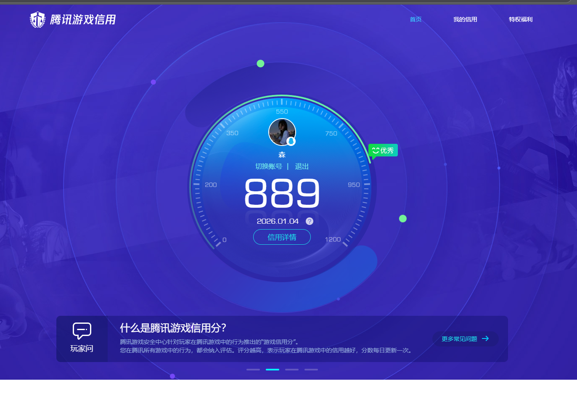Open the 特权福利 page
The width and height of the screenshot is (577, 394).
(x=521, y=19)
